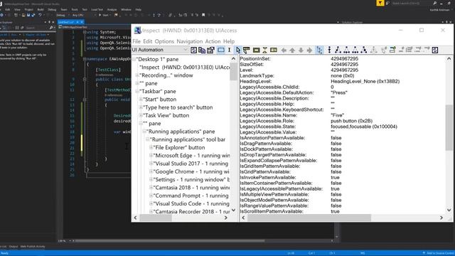Toggle the Show Highlight Rectangle icon

pos(221,50)
